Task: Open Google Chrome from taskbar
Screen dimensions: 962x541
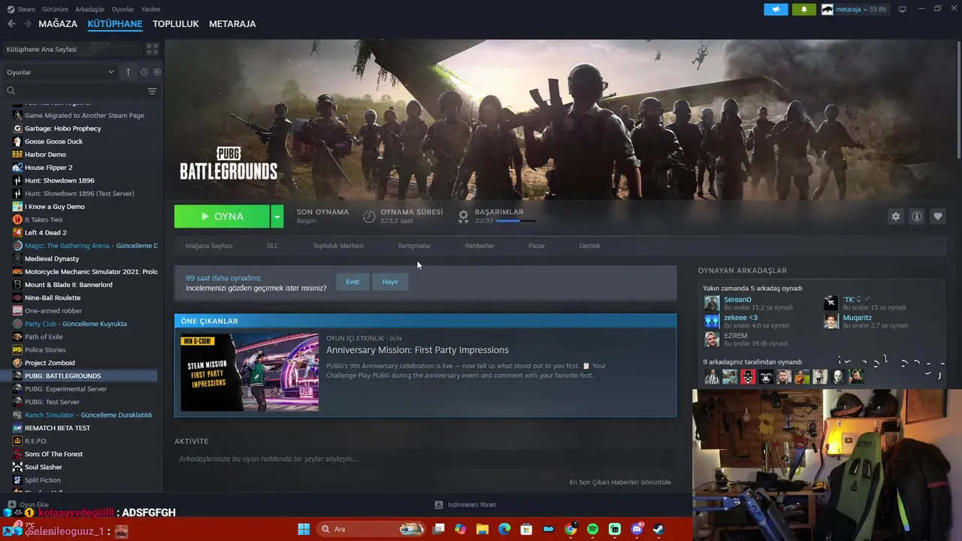Action: coord(570,529)
